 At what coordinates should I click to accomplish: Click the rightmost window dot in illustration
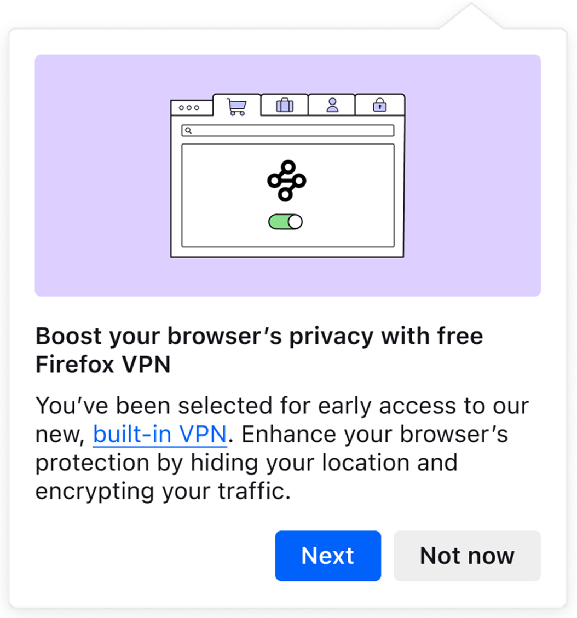click(197, 108)
